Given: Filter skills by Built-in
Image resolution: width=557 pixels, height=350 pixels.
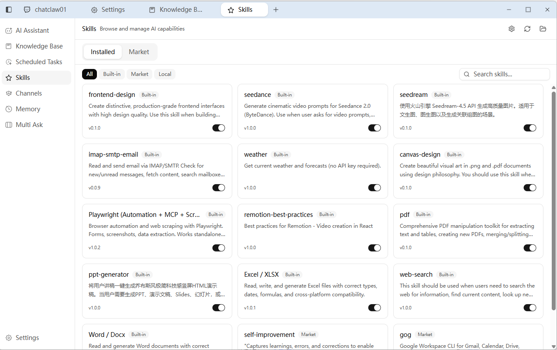Looking at the screenshot, I should (112, 74).
